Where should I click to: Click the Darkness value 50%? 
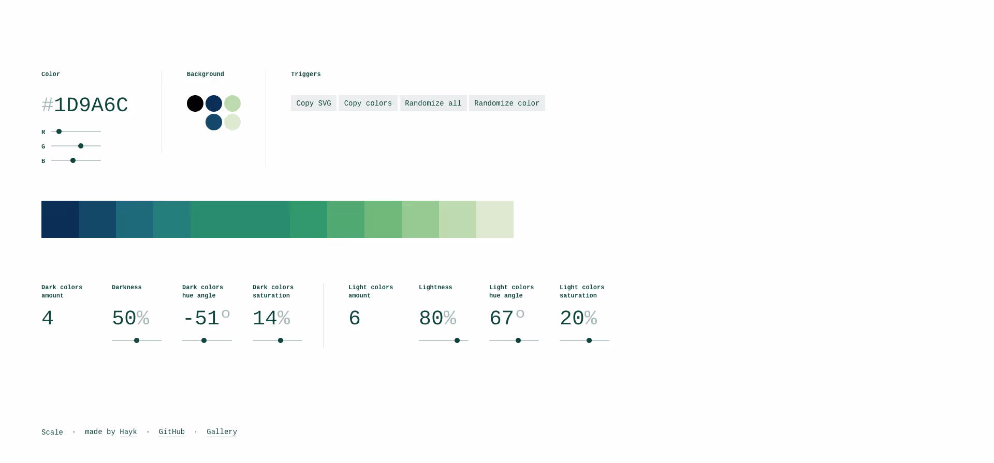130,318
